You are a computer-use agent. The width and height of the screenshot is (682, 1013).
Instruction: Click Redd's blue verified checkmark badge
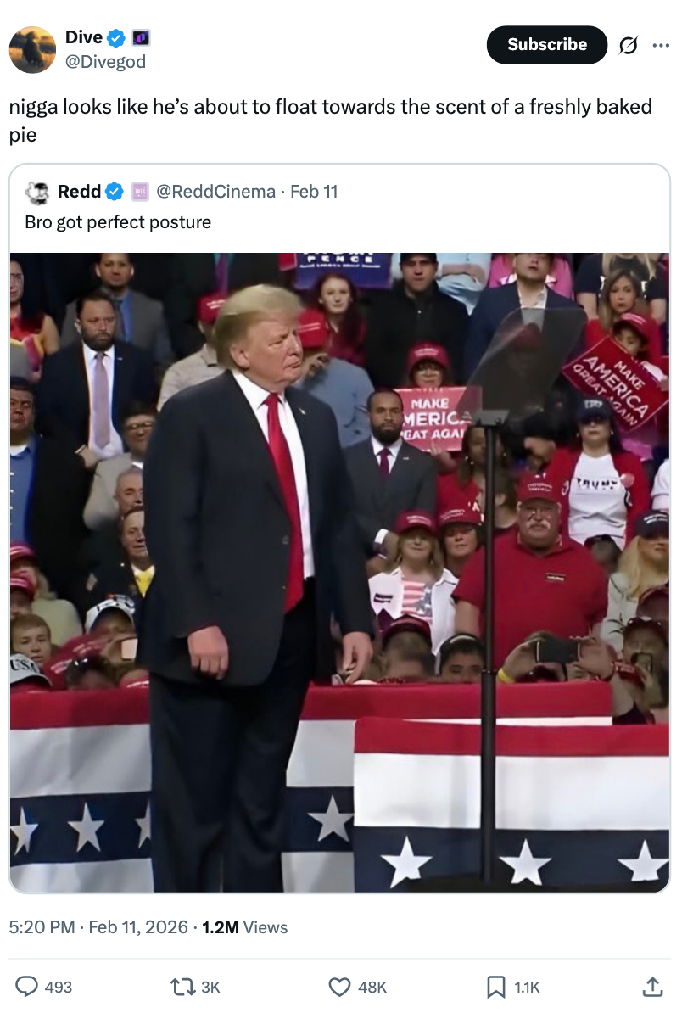click(115, 191)
